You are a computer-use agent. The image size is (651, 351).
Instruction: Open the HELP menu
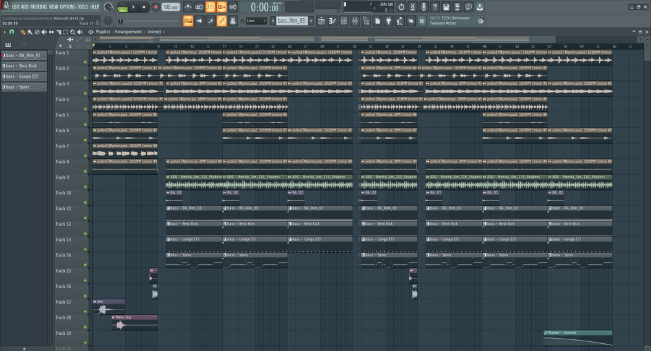point(95,6)
